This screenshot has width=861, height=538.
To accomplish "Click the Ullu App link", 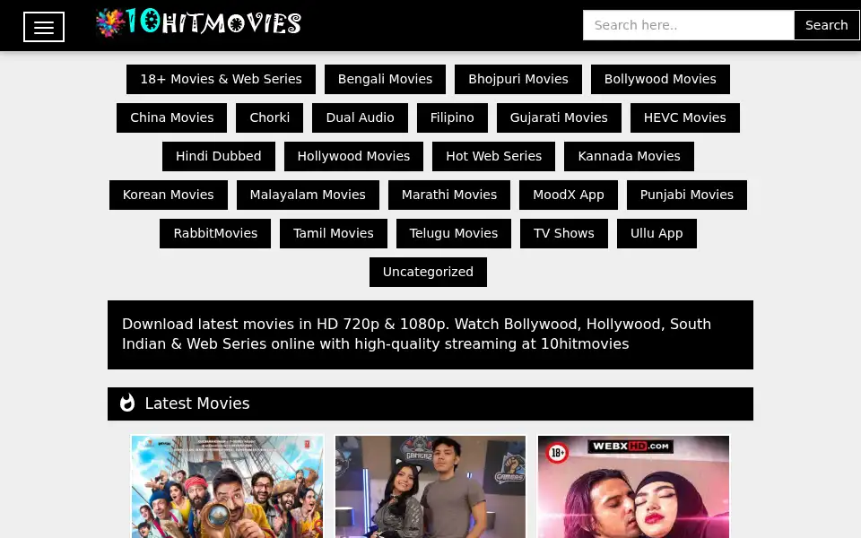I will click(x=657, y=233).
